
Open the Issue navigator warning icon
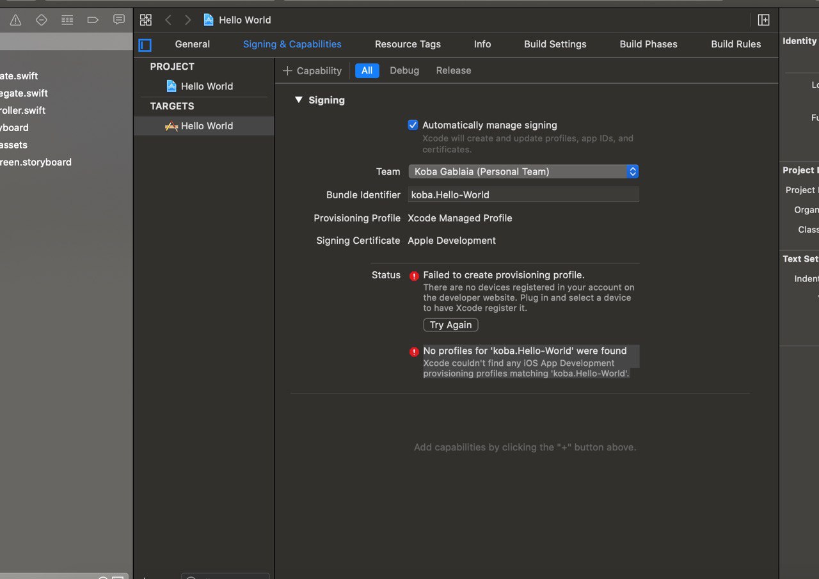[x=15, y=20]
